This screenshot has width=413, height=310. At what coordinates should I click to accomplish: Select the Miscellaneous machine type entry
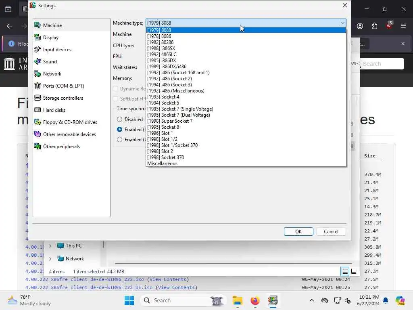coord(246,163)
